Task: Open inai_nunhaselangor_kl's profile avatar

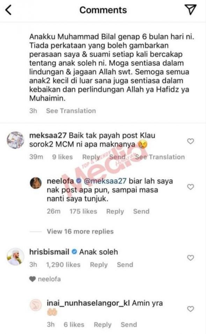Action: click(x=36, y=305)
